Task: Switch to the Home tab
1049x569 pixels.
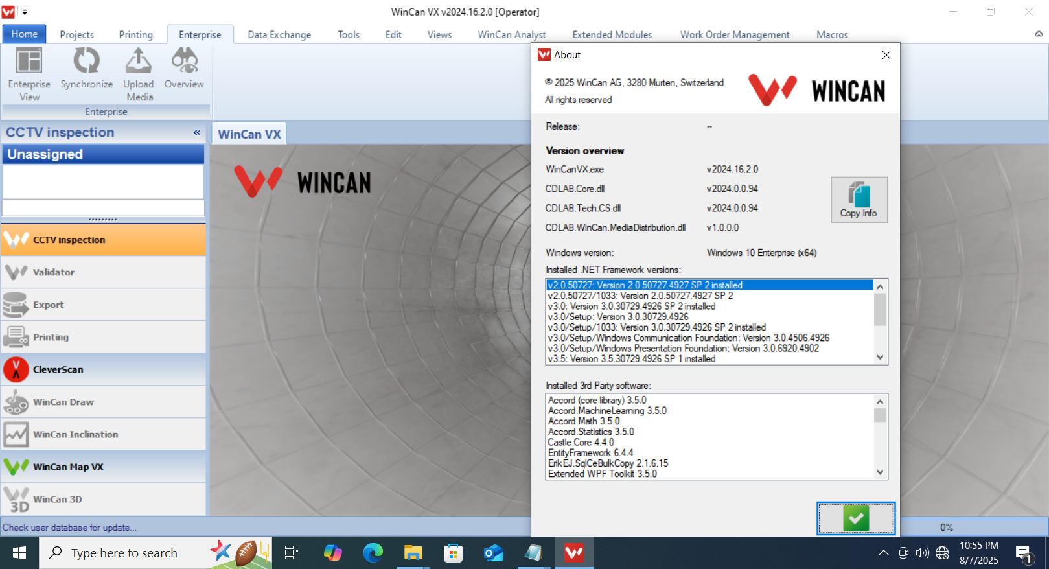Action: (x=24, y=34)
